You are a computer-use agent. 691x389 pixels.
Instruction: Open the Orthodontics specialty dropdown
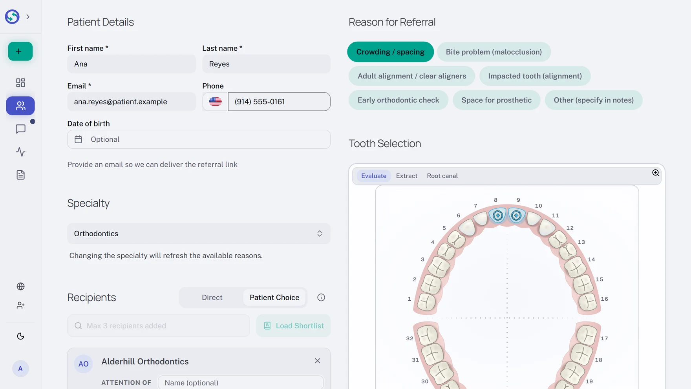pos(199,234)
